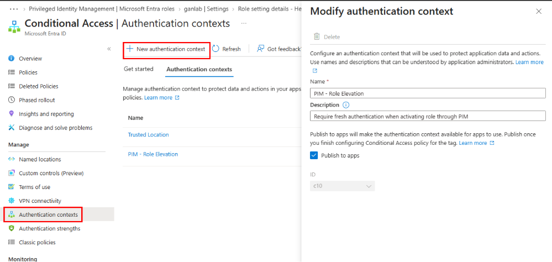Open Terms of use in the sidebar
This screenshot has width=552, height=262.
[x=34, y=187]
